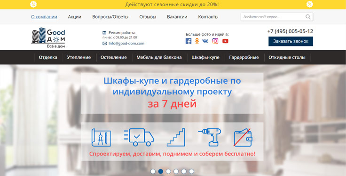Click the Режим работы: label
This screenshot has height=176, width=346.
point(122,33)
